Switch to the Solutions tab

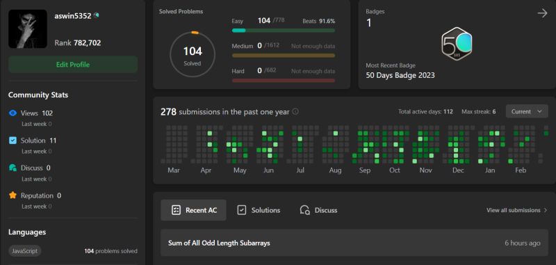(259, 210)
